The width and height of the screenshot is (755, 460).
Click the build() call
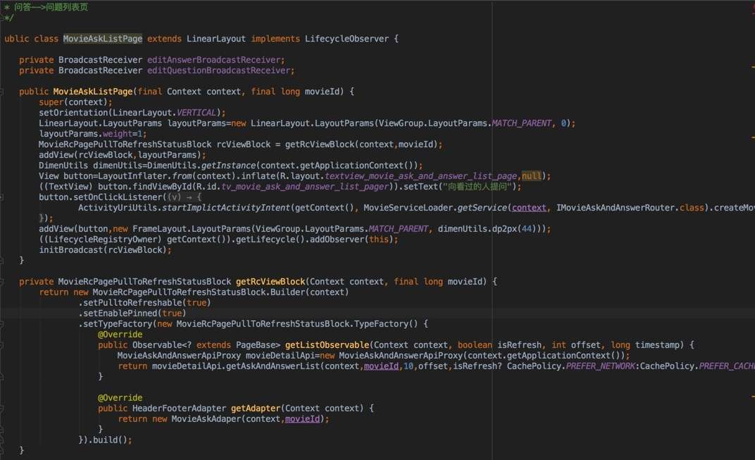(x=111, y=440)
